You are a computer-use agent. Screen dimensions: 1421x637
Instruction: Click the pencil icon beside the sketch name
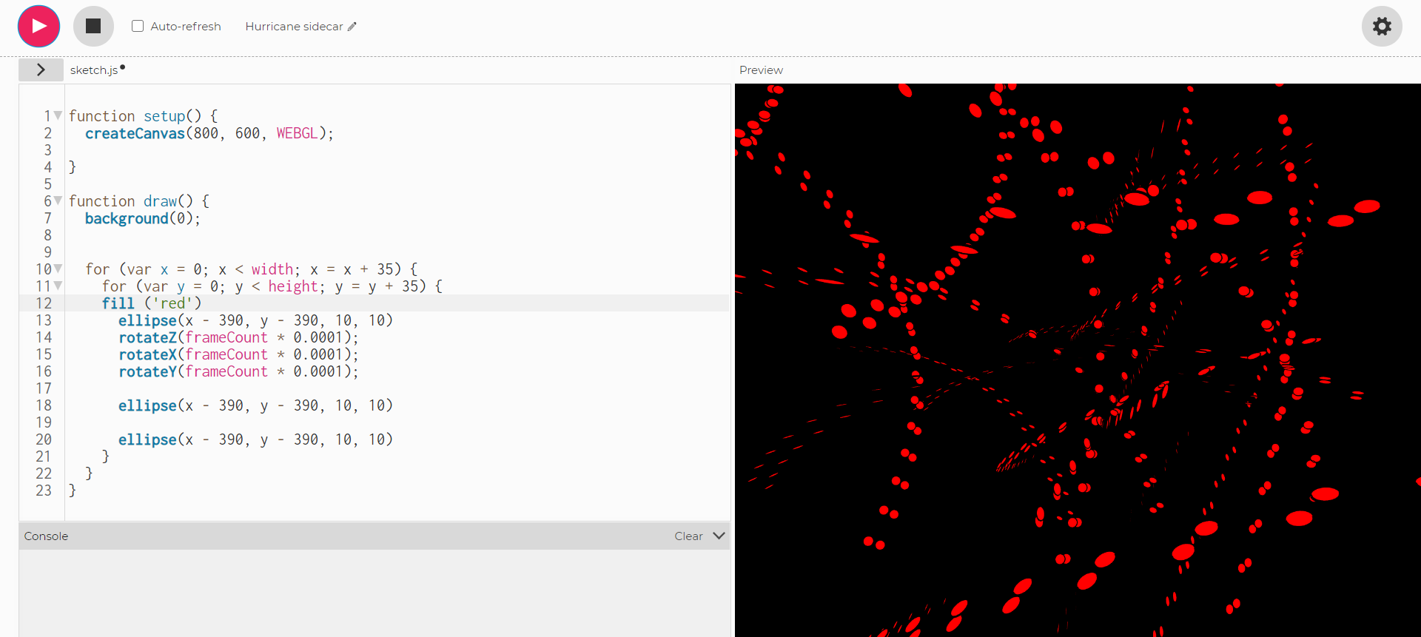352,27
